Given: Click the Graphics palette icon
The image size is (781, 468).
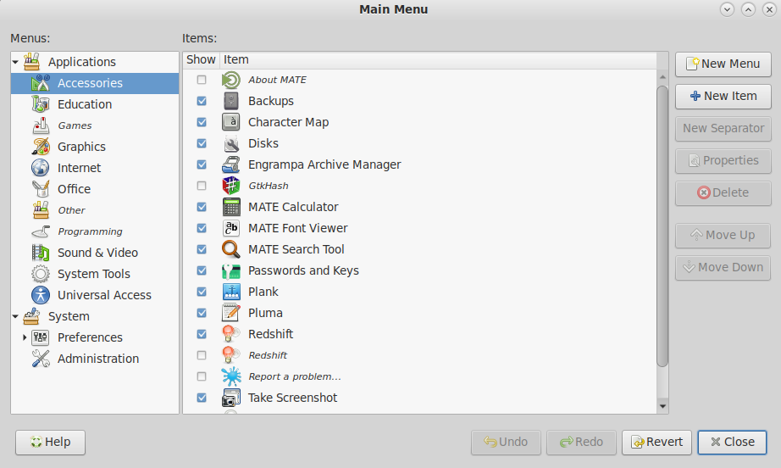Looking at the screenshot, I should pyautogui.click(x=41, y=147).
